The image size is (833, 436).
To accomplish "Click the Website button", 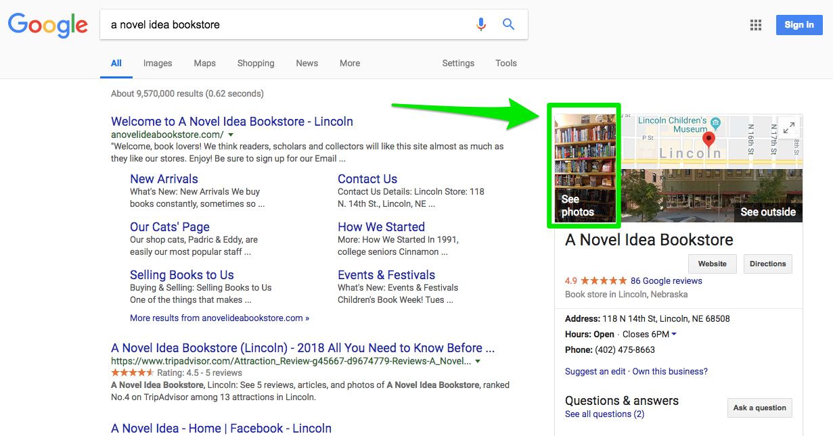I will point(713,264).
